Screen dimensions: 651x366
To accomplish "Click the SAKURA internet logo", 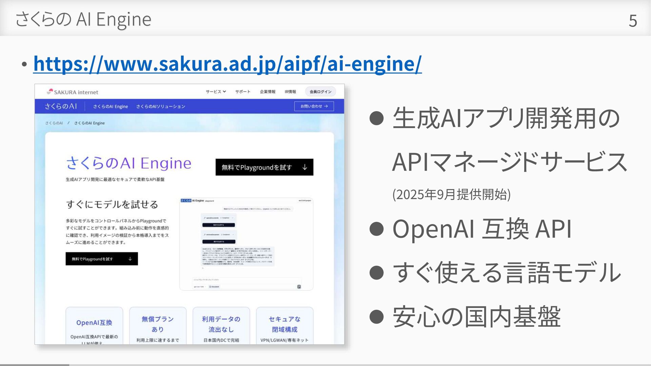I will click(72, 92).
